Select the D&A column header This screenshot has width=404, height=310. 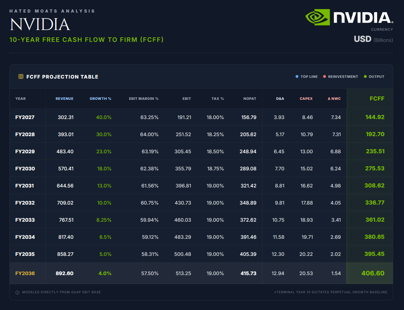280,98
